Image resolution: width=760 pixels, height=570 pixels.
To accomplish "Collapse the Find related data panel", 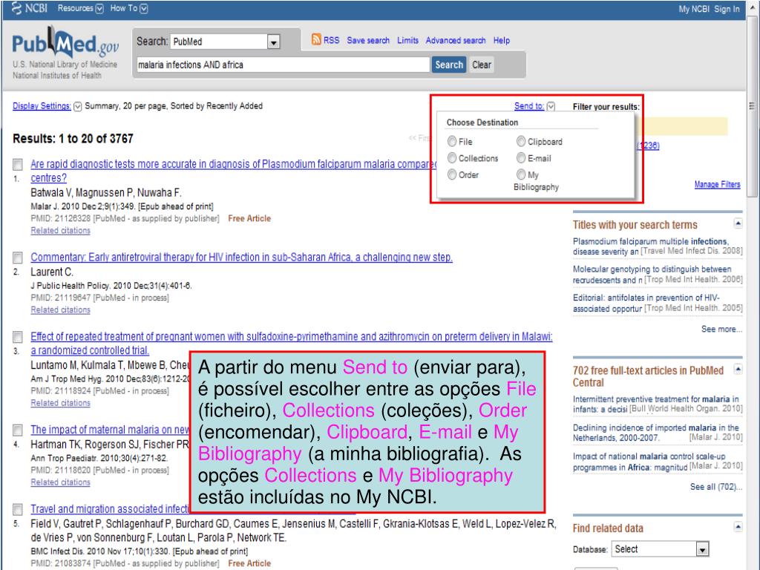I will pyautogui.click(x=738, y=527).
